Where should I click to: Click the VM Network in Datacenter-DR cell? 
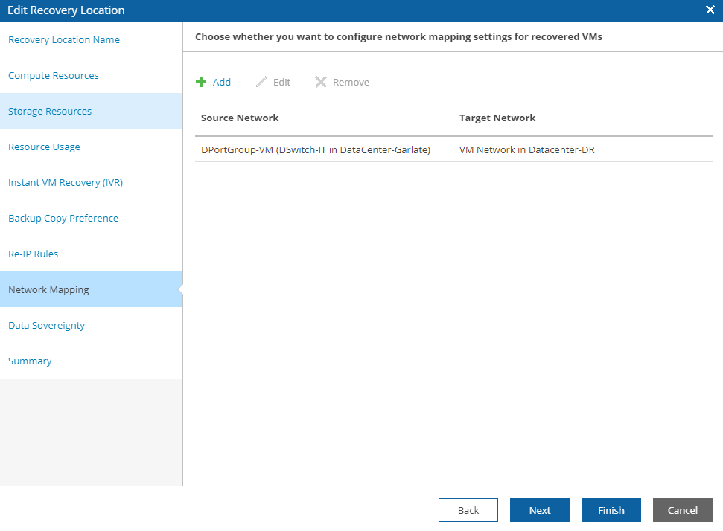527,149
